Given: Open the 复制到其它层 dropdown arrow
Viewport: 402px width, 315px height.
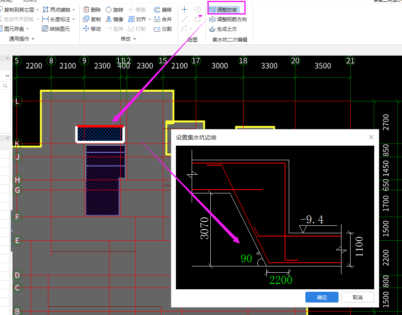Looking at the screenshot, I should click(37, 10).
